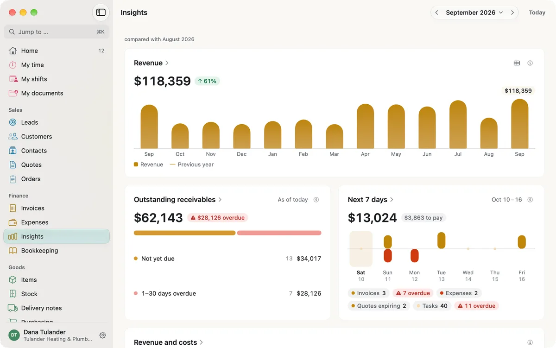Open the Invoices sidebar item

coord(57,208)
